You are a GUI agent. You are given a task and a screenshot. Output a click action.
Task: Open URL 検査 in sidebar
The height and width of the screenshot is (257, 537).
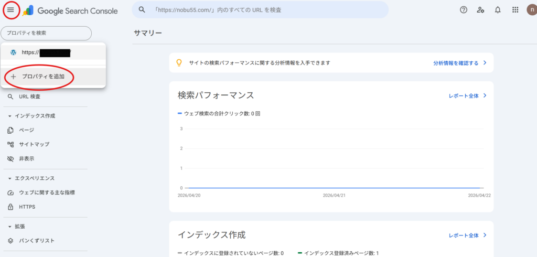click(x=29, y=97)
